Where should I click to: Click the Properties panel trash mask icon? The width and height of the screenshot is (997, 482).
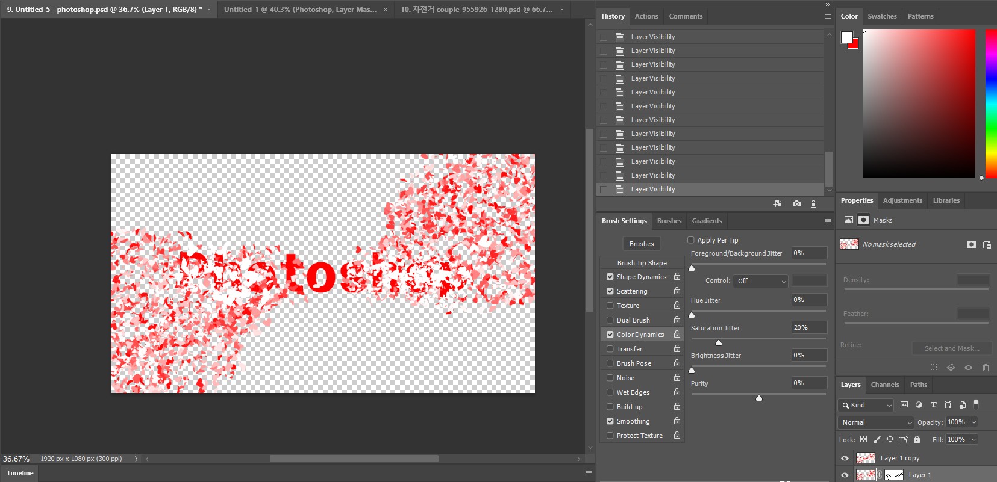pyautogui.click(x=986, y=368)
